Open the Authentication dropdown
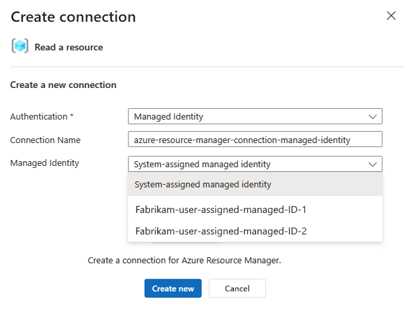The width and height of the screenshot is (404, 309). [x=255, y=116]
